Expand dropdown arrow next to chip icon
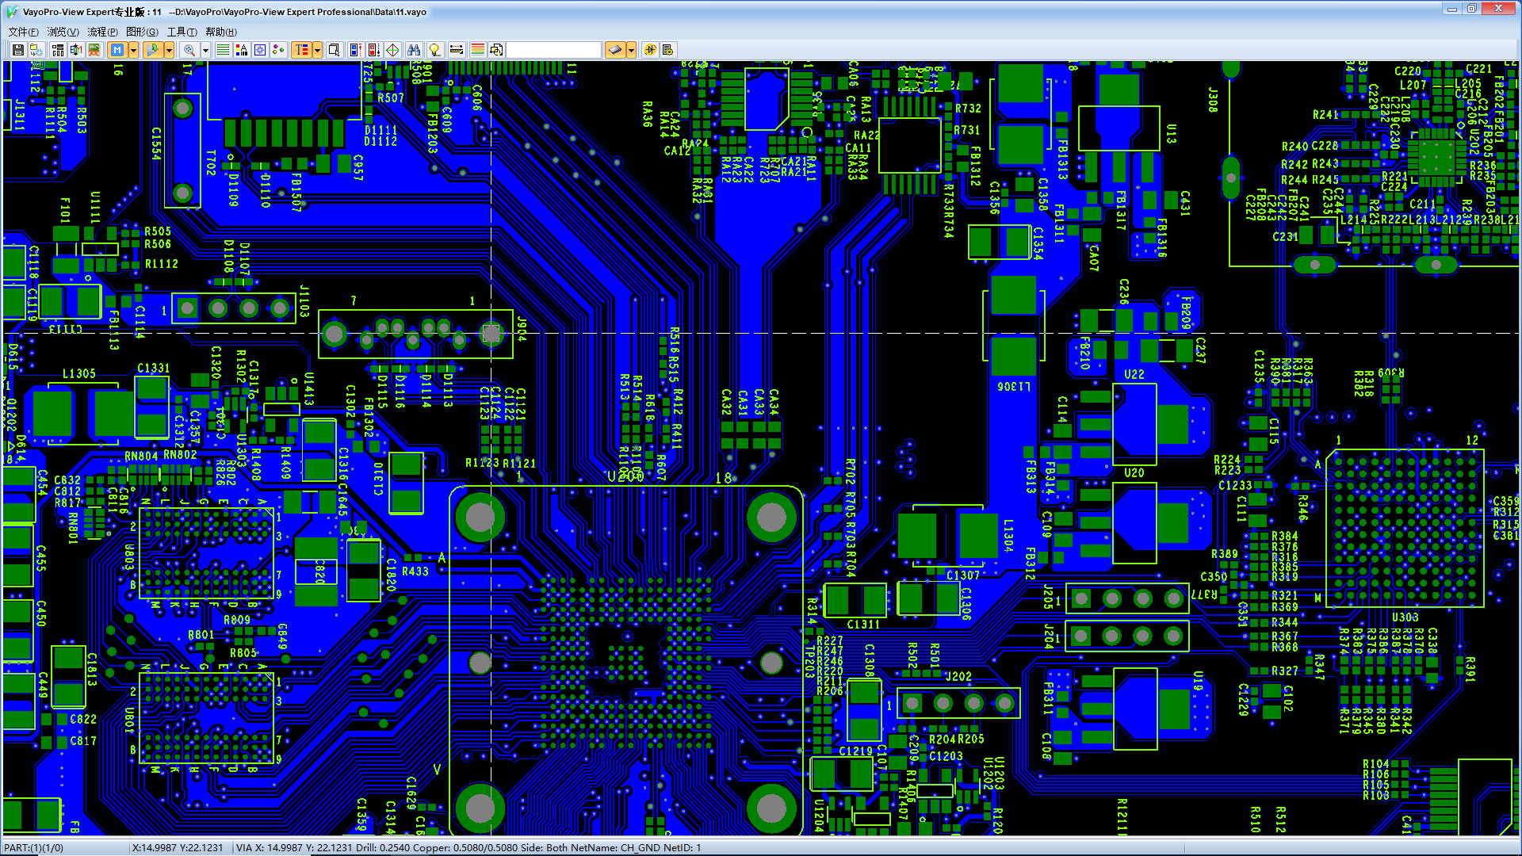The height and width of the screenshot is (856, 1522). pos(631,50)
